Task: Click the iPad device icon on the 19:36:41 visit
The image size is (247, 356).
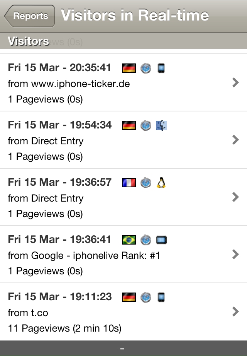Action: (161, 240)
